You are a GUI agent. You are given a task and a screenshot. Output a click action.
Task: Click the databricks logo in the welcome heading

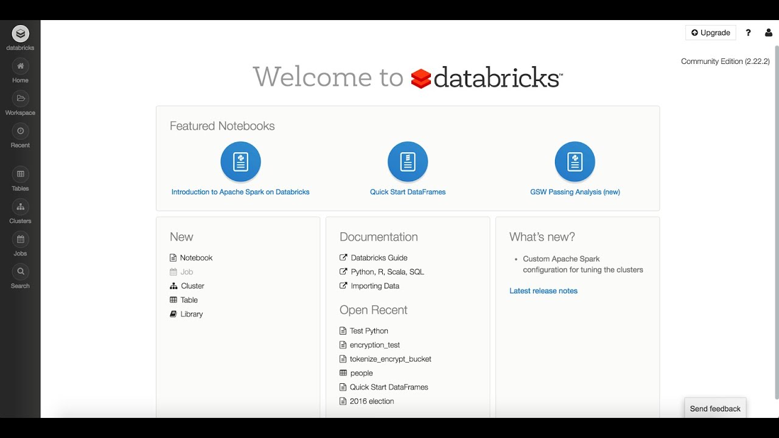pos(486,78)
